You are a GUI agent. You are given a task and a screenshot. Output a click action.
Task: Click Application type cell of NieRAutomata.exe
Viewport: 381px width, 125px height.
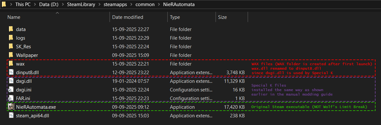click(x=182, y=107)
